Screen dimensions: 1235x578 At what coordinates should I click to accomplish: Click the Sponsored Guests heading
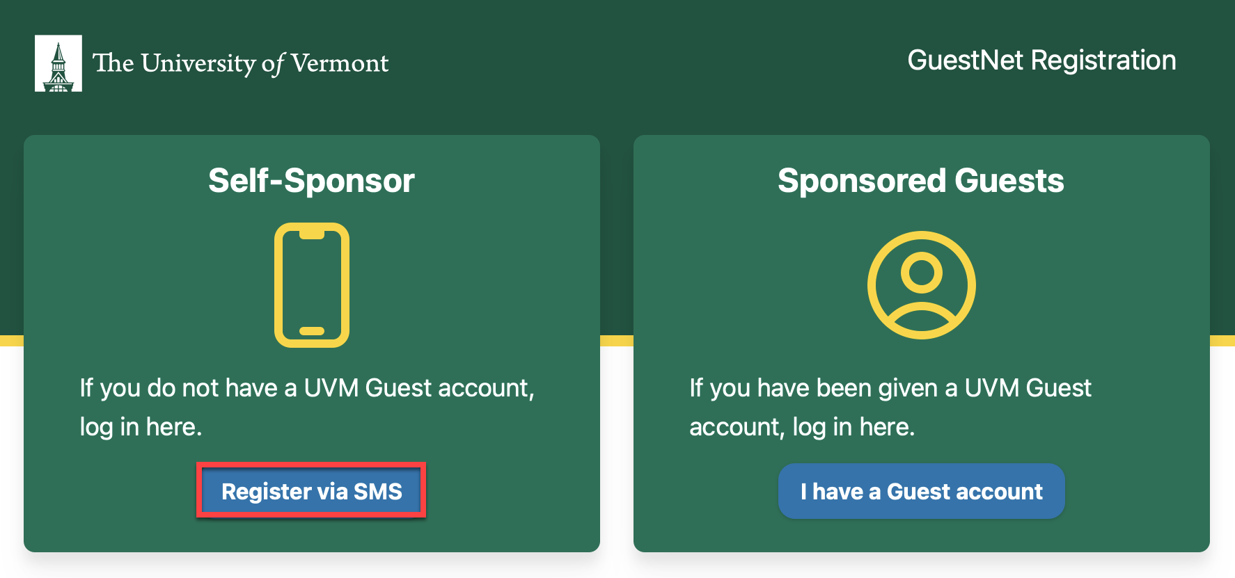pyautogui.click(x=921, y=181)
